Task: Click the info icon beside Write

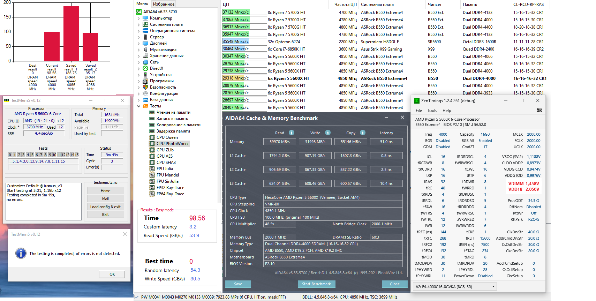Action: click(x=328, y=133)
